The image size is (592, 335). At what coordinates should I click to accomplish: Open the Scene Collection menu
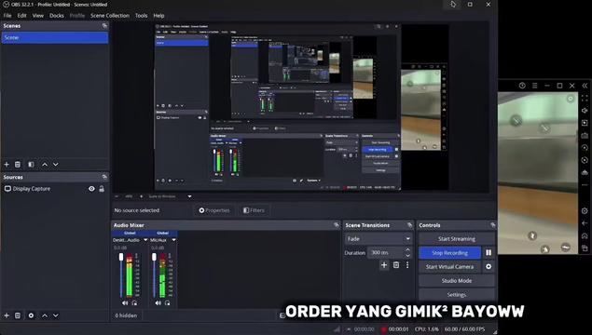(x=110, y=16)
